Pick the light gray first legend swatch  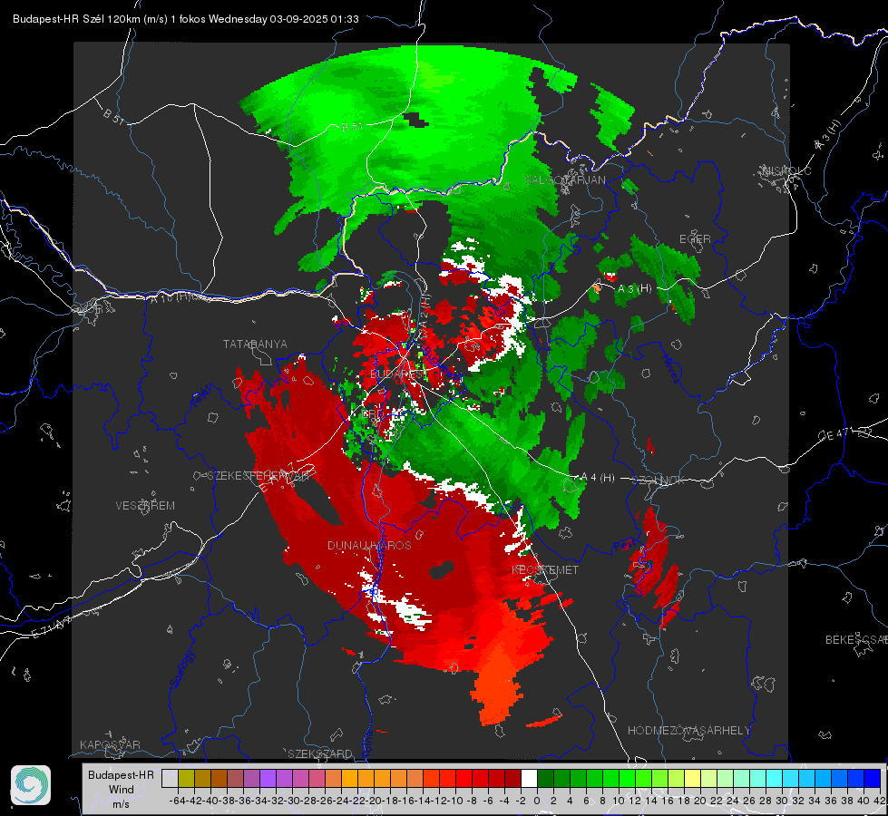coord(170,779)
